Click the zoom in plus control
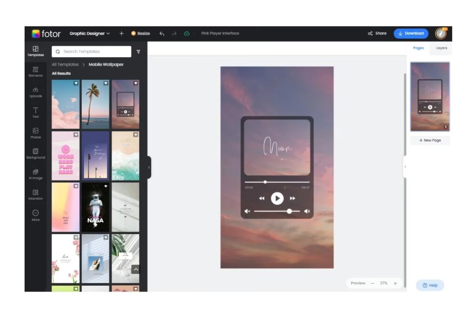The image size is (476, 318). [395, 283]
